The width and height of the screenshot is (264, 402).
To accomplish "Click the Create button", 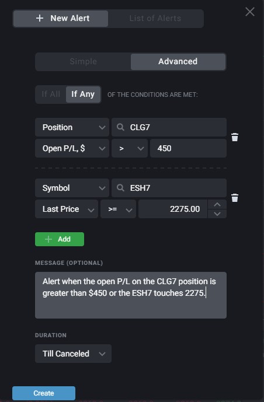I will pyautogui.click(x=44, y=393).
